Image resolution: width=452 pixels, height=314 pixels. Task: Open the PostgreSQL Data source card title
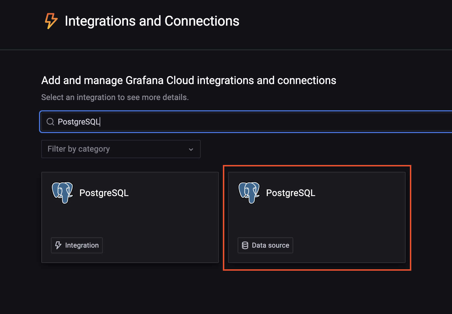click(291, 193)
